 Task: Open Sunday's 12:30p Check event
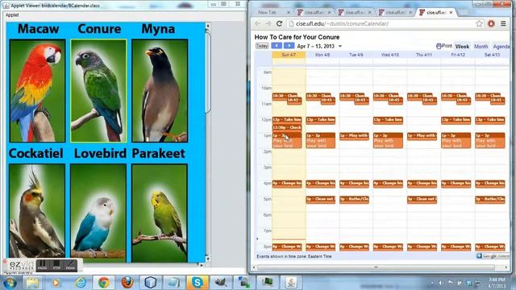click(x=287, y=127)
